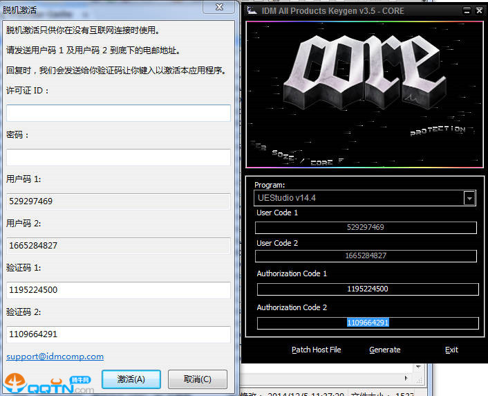Minimize the IDM Keygen window
The image size is (488, 396).
point(467,11)
